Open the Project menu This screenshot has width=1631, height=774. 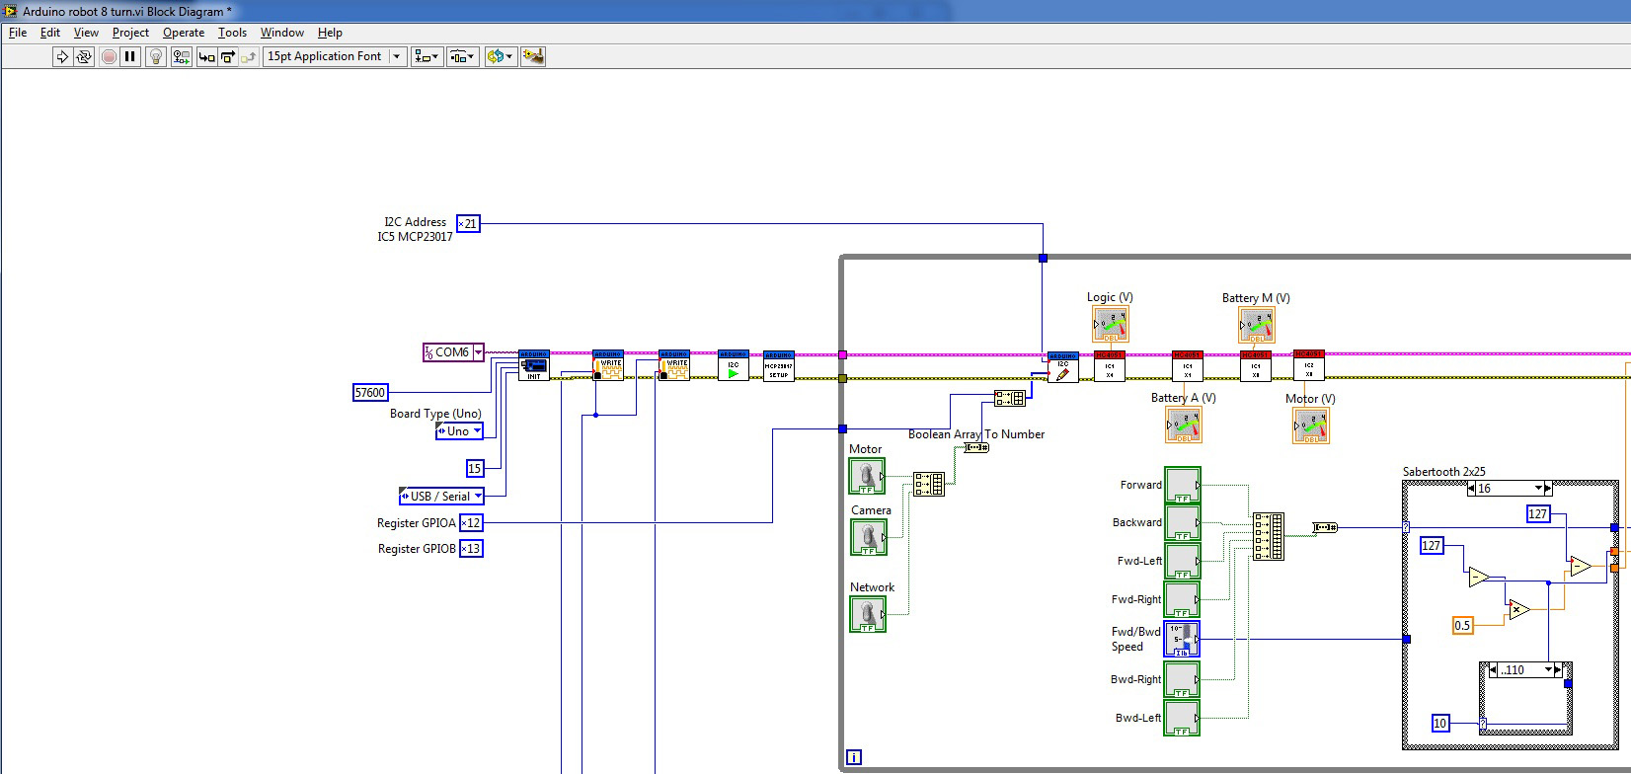(130, 33)
